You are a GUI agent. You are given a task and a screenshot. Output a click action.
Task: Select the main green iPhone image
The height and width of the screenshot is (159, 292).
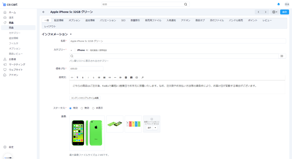point(87,133)
